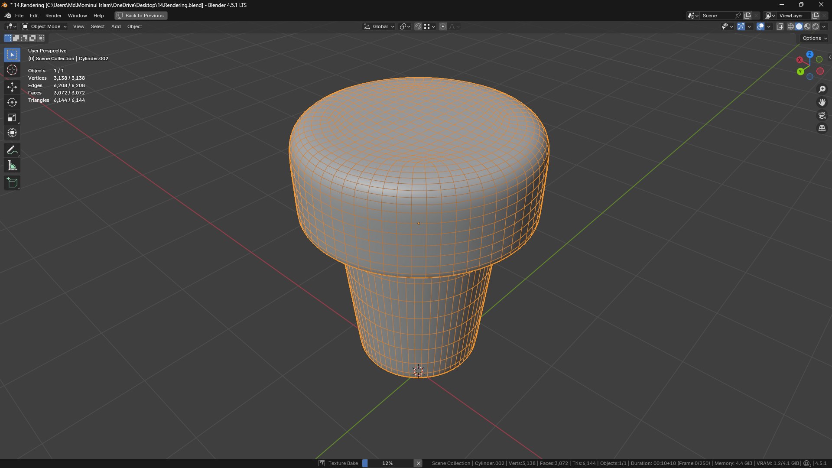The width and height of the screenshot is (832, 468).
Task: Click the Blender logo menu icon
Action: point(8,16)
